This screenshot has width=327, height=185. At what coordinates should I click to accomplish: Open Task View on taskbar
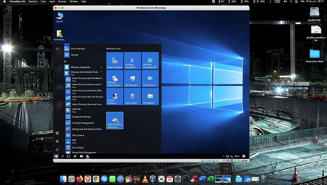69,156
